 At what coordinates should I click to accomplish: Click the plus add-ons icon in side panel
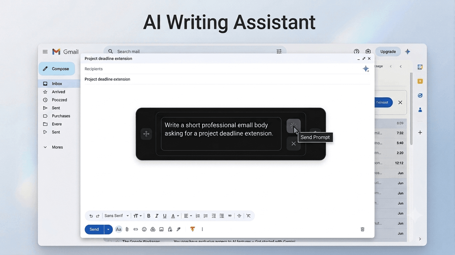pos(420,132)
